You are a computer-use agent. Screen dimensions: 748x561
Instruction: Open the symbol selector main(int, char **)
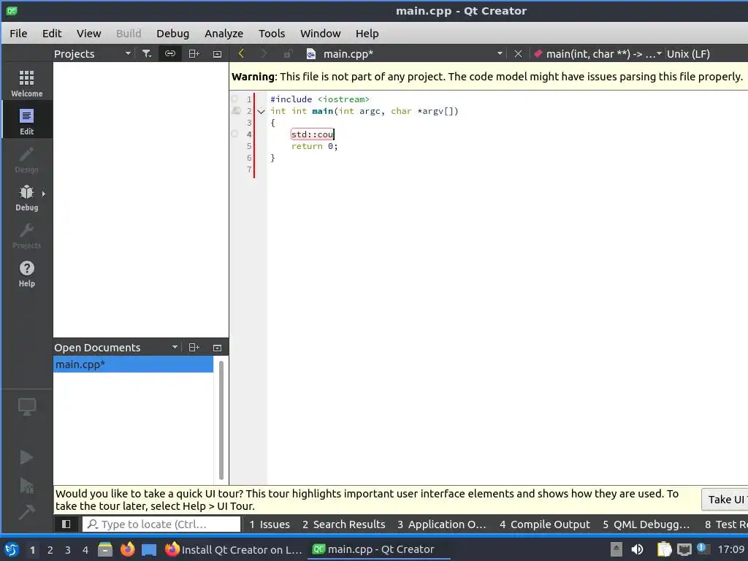pyautogui.click(x=598, y=54)
